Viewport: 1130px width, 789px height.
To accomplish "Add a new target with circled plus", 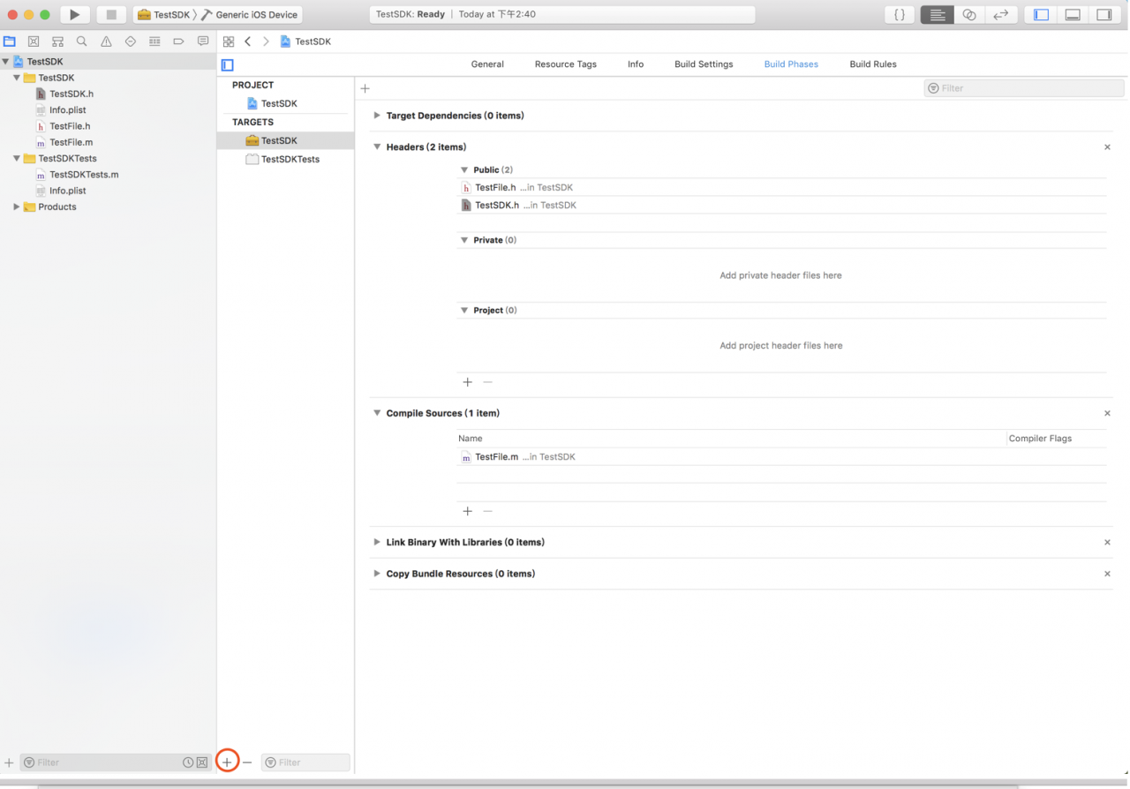I will point(227,762).
